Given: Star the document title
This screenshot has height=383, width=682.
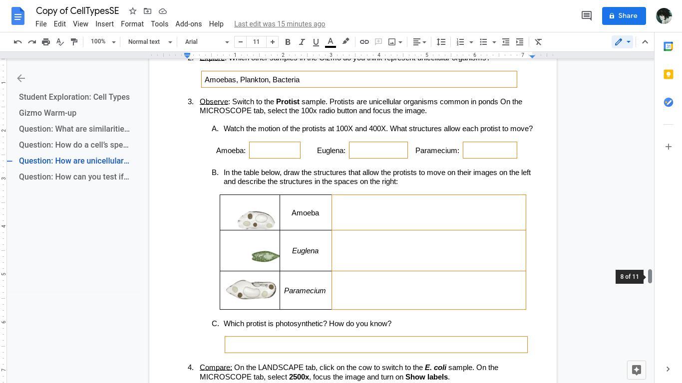Looking at the screenshot, I should click(x=133, y=11).
